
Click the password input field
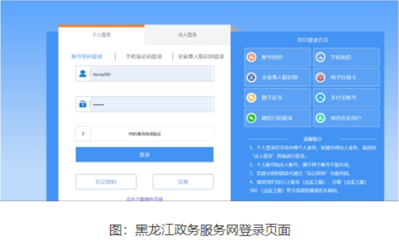[x=151, y=104]
